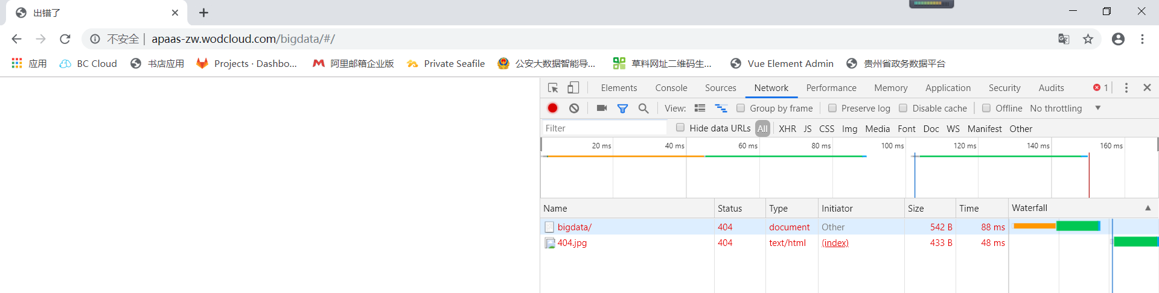1159x293 pixels.
Task: Switch to the Console tab
Action: point(671,88)
